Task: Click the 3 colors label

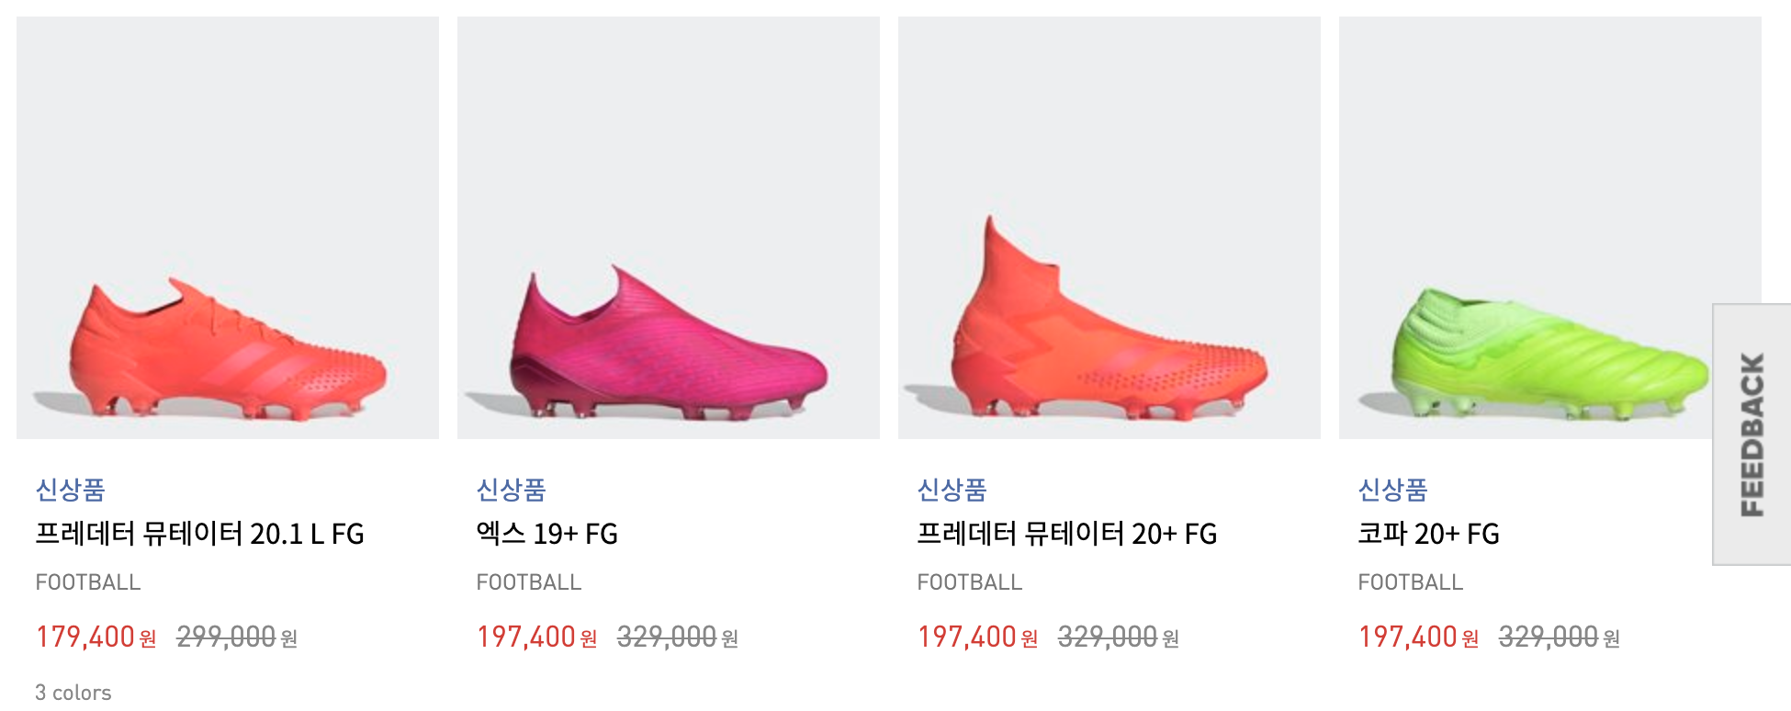Action: 73,693
